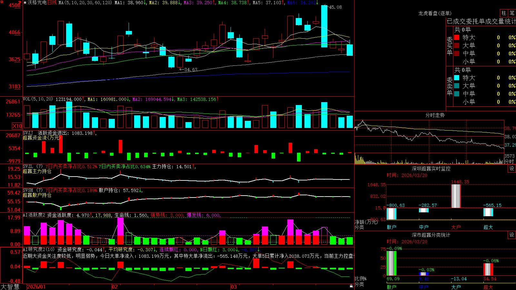
Task: Click the 中户 -282.57 bar in realtime monitor
Action: [423, 210]
